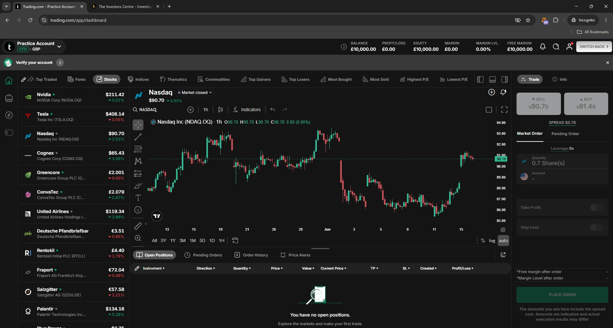Viewport: 613px width, 328px height.
Task: Undo the last chart action
Action: pos(272,110)
